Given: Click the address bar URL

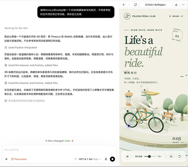Looking at the screenshot, I should click(x=155, y=5).
